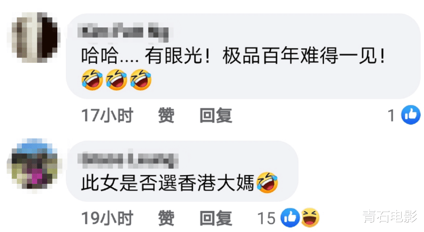Viewport: 424px width, 232px height.
Task: Click the blue thumbs-up reaction on first comment
Action: click(x=411, y=115)
